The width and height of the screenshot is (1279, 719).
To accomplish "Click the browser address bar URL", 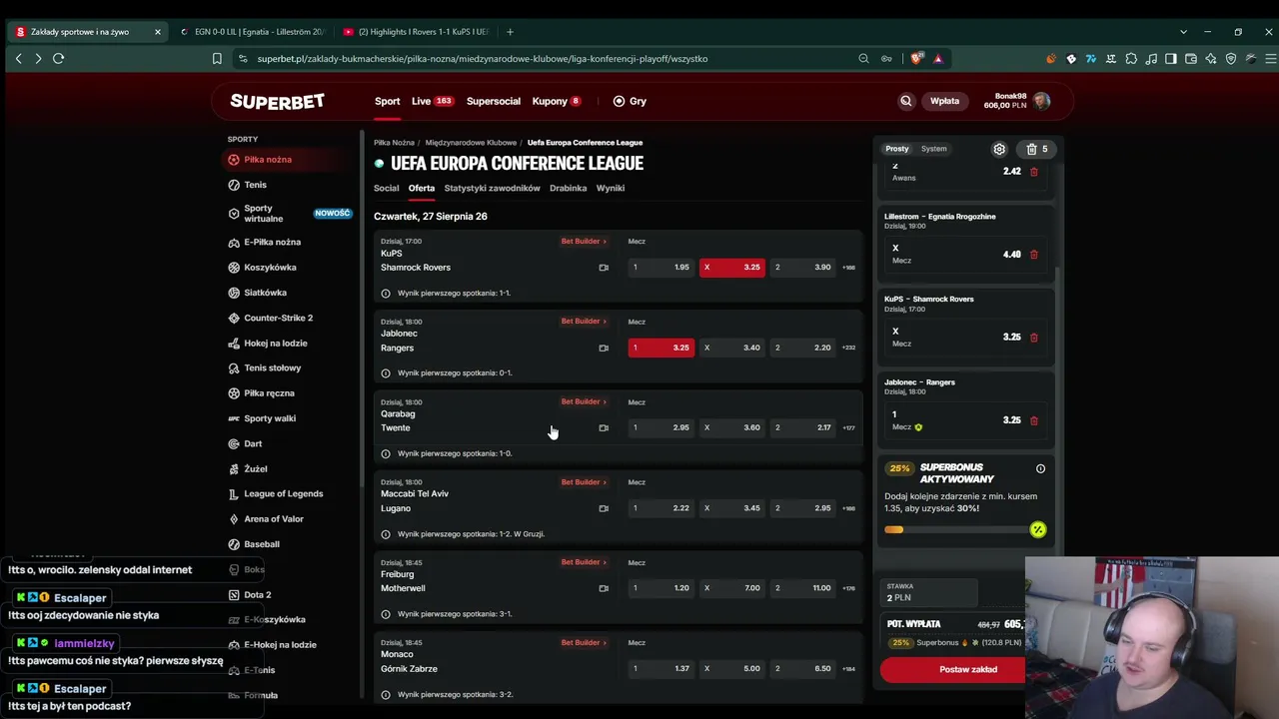I will 483,59.
